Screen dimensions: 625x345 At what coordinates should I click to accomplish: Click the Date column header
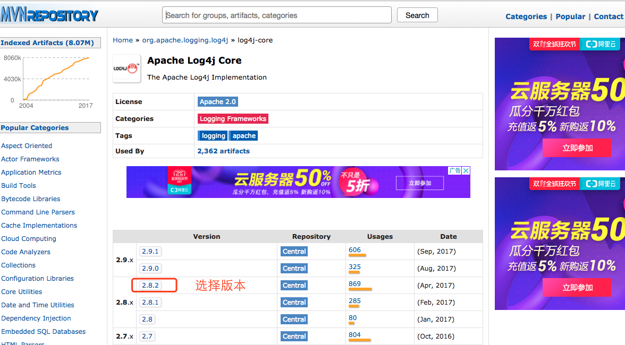click(449, 236)
